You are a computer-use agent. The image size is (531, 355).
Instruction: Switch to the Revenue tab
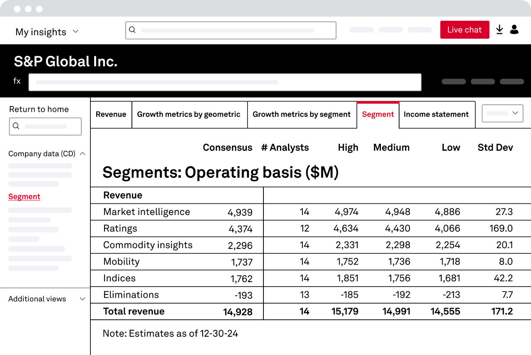pyautogui.click(x=111, y=114)
